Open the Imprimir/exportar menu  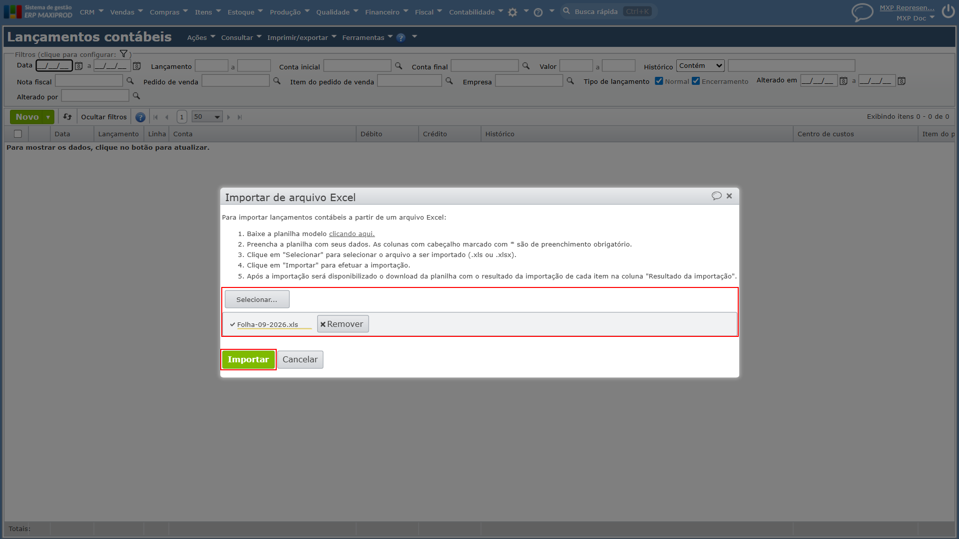(x=302, y=37)
